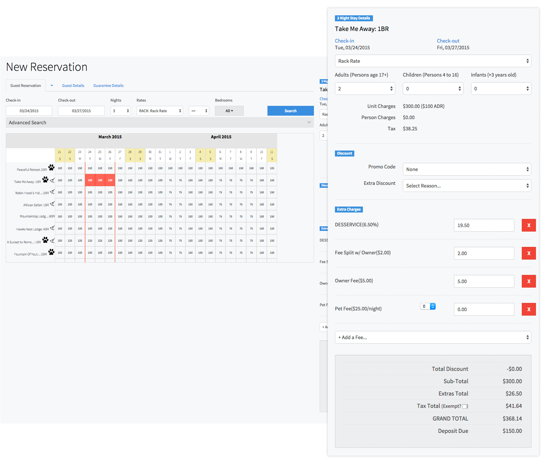Click the broom icon beside Robin Hood's Hid...: 2BR
Image resolution: width=549 pixels, height=465 pixels.
tap(52, 192)
